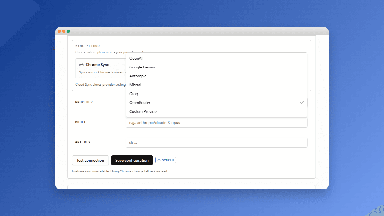Click the MODEL field label
Image resolution: width=384 pixels, height=216 pixels.
[81, 122]
